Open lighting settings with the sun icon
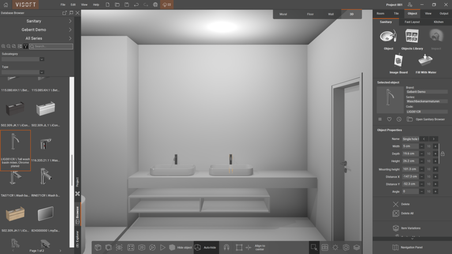Viewport: 452px width, 254px height. (335, 247)
